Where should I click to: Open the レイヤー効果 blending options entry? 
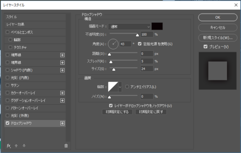coord(35,25)
